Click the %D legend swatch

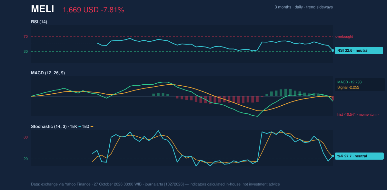click(92, 126)
